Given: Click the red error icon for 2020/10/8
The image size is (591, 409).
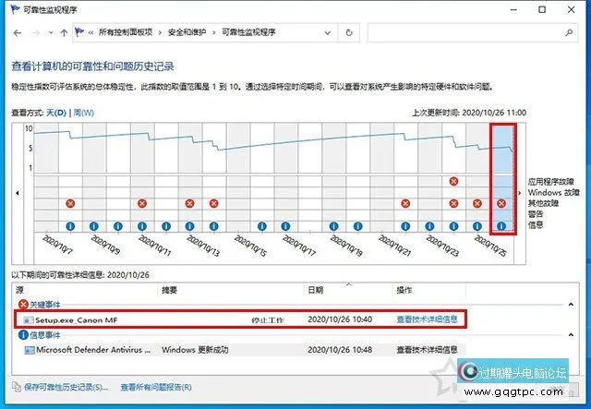Looking at the screenshot, I should pos(70,203).
